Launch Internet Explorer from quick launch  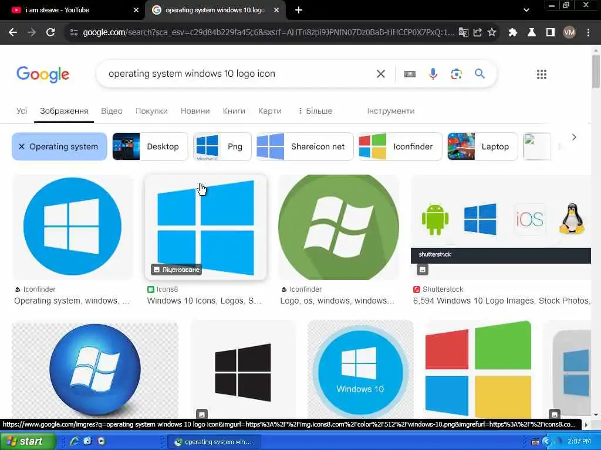click(74, 441)
